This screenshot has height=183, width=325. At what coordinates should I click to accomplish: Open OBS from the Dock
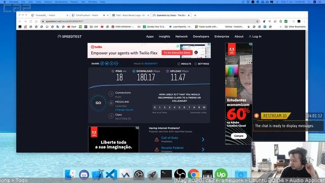pyautogui.click(x=180, y=174)
